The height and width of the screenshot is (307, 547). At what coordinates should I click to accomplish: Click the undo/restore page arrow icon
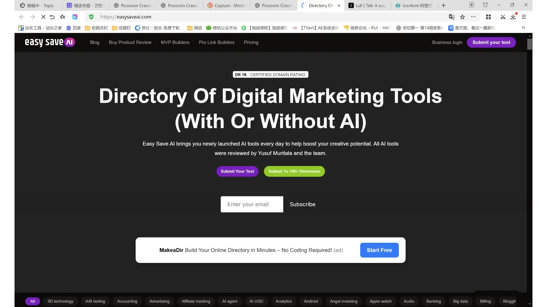(52, 17)
